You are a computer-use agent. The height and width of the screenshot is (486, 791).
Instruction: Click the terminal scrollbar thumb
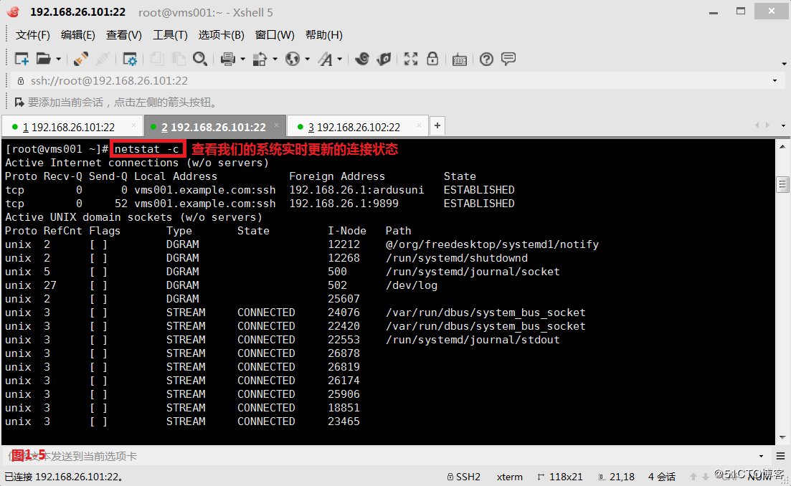click(x=782, y=184)
